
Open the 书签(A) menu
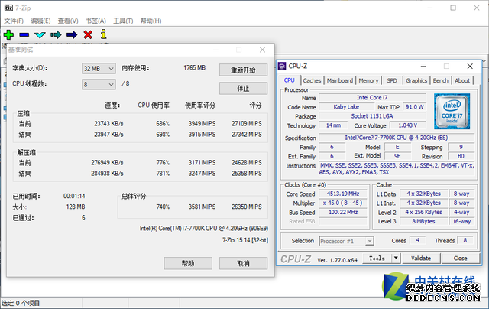(x=96, y=21)
